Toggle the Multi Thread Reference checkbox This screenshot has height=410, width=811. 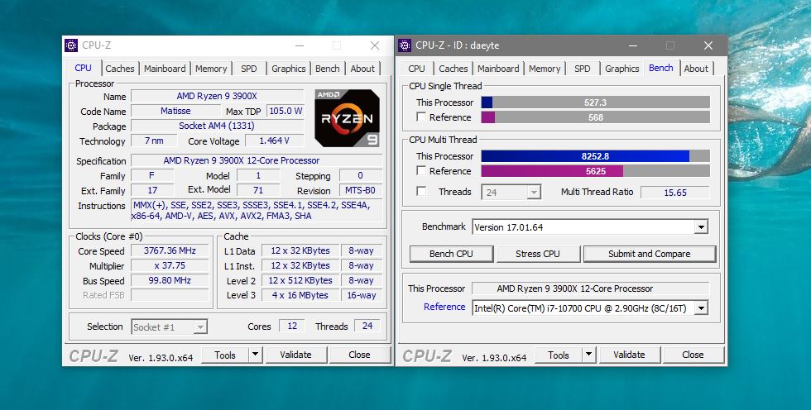coord(421,171)
